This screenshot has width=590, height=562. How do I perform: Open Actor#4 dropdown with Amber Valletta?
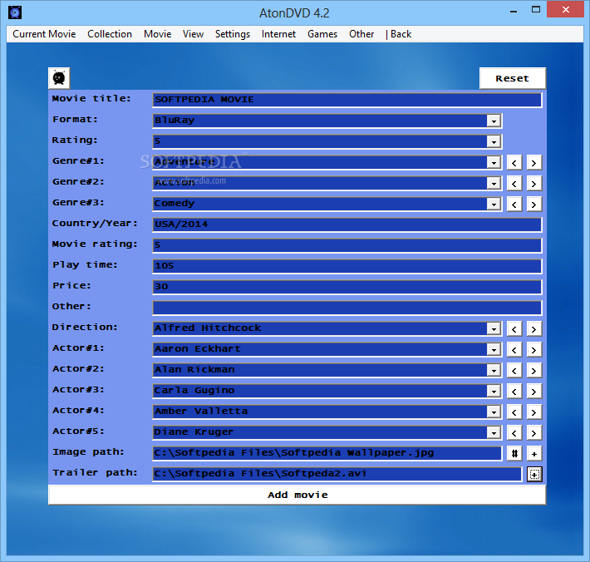[x=494, y=412]
